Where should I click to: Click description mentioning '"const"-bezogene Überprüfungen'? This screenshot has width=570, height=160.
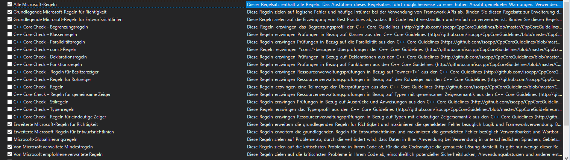click(405, 49)
